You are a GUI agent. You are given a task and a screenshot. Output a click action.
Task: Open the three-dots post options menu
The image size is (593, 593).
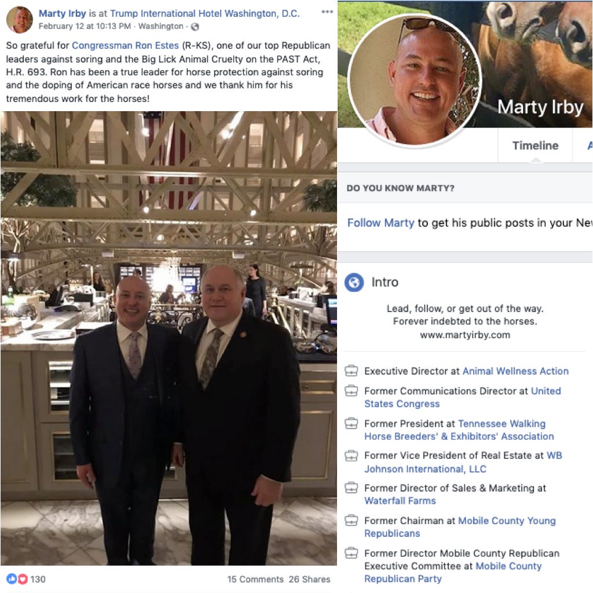327,12
